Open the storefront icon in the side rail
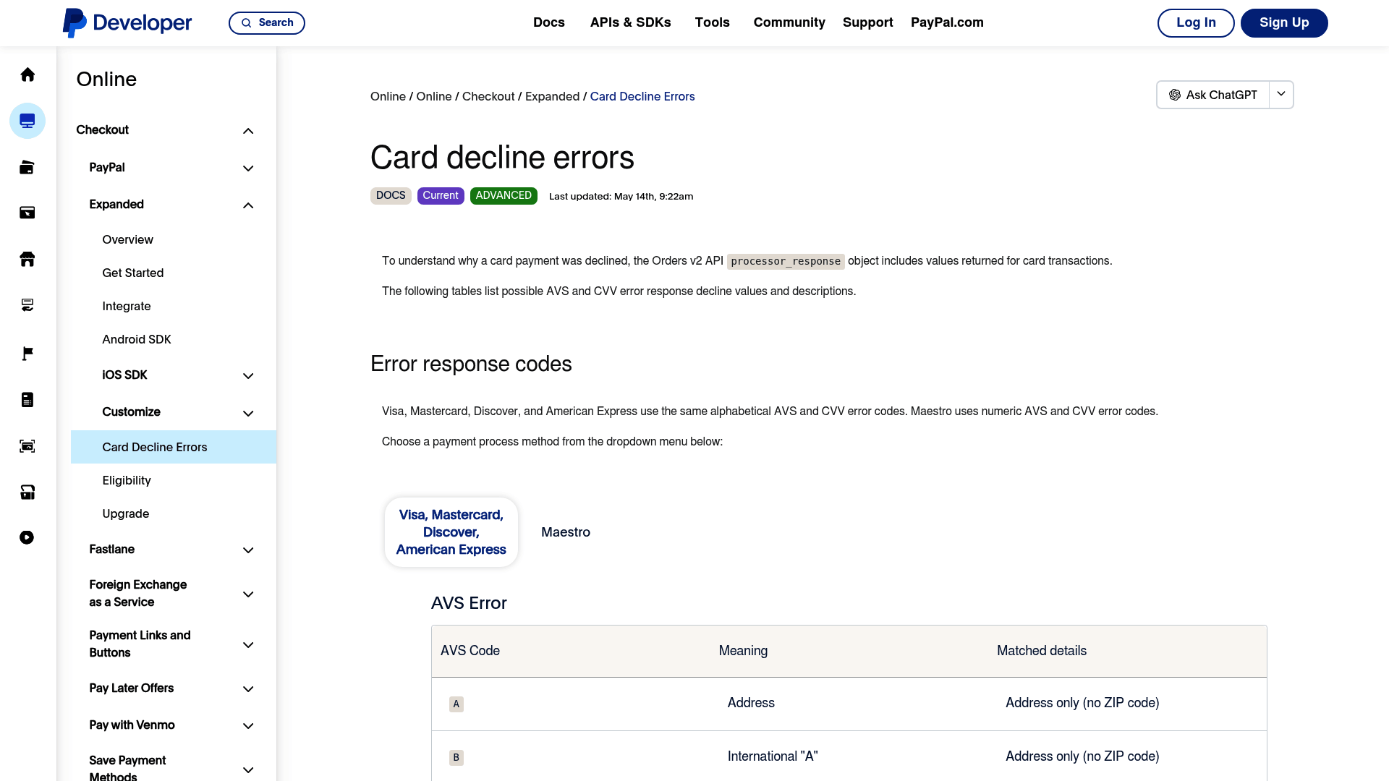Viewport: 1389px width, 781px height. pos(27,259)
